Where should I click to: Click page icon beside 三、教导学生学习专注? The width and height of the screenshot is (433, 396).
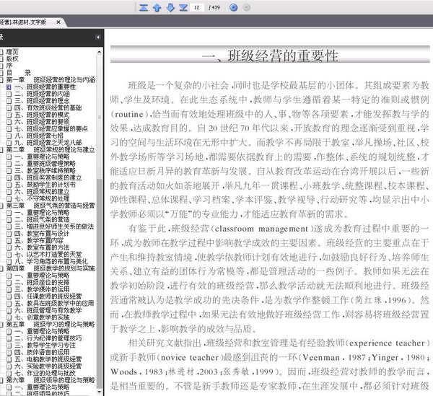point(9,346)
